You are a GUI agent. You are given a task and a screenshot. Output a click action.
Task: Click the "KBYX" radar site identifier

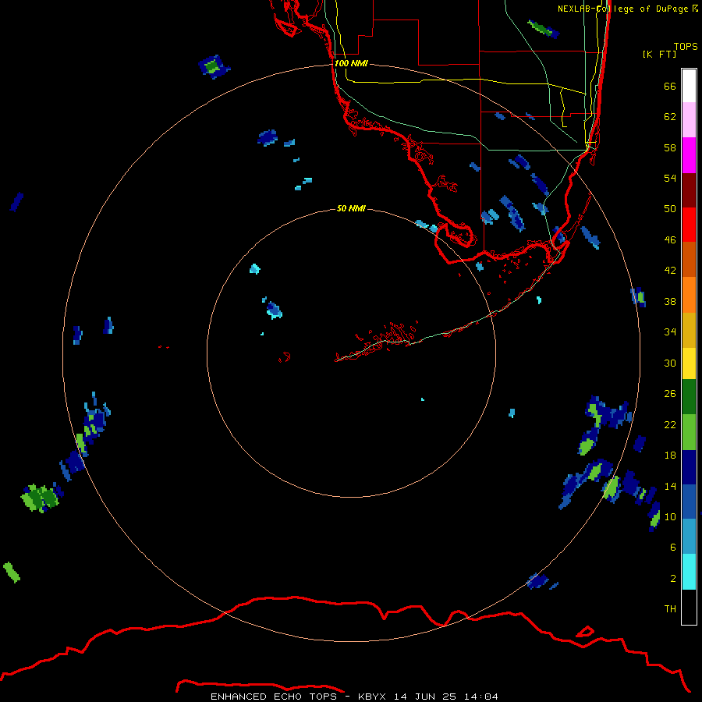click(x=373, y=697)
